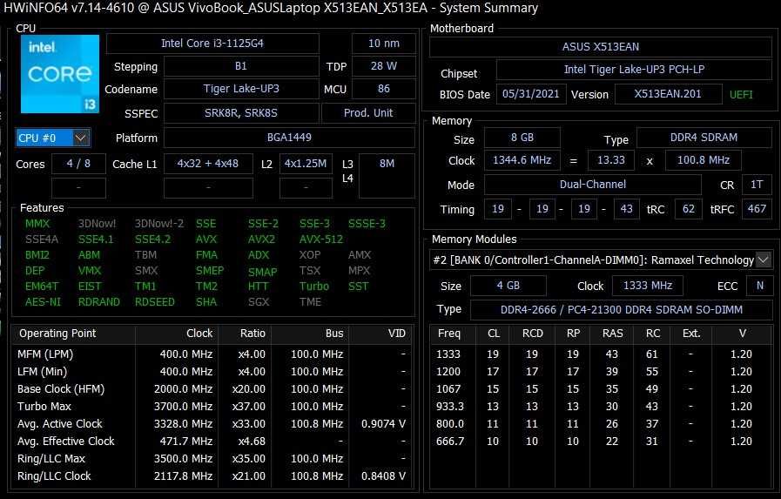781x499 pixels.
Task: Select the MMX feature flag
Action: [x=37, y=224]
